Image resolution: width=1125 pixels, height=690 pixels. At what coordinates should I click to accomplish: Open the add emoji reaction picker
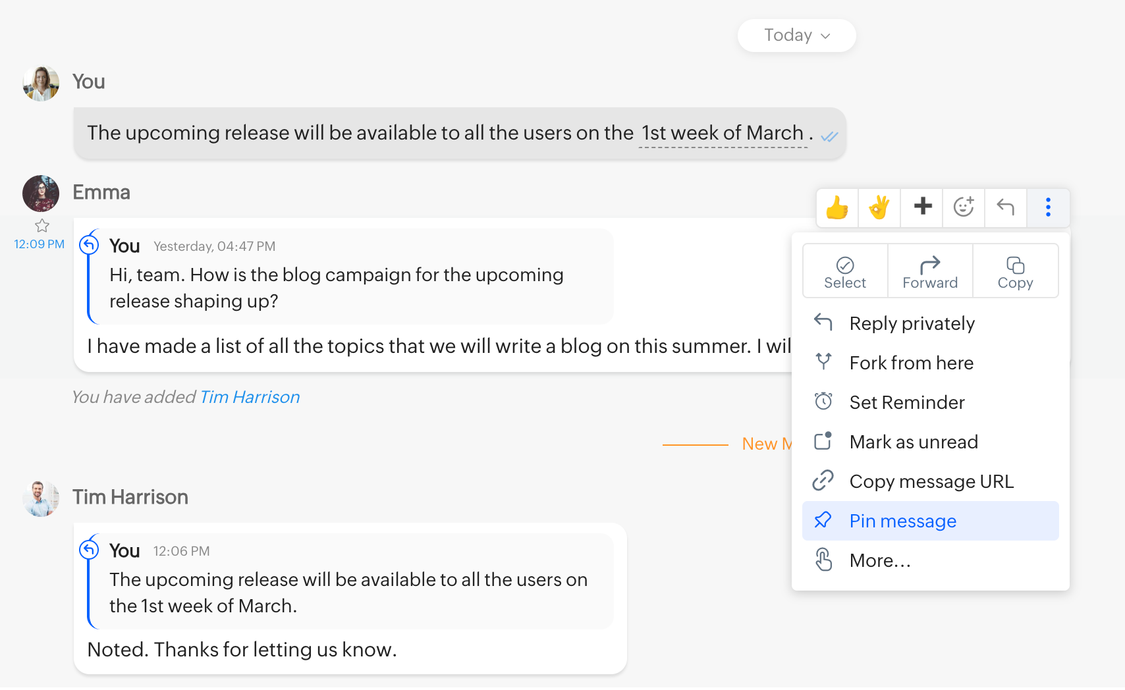click(x=964, y=207)
